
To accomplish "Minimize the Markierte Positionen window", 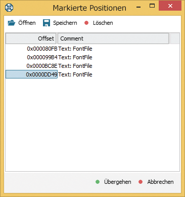I will (x=138, y=7).
